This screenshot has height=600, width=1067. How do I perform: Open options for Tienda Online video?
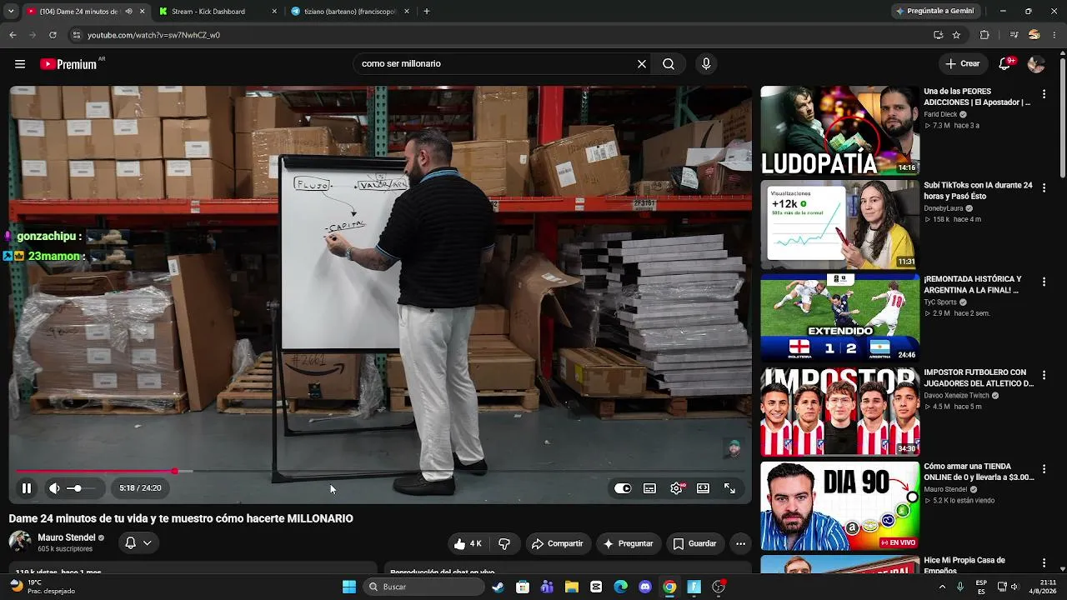tap(1044, 470)
